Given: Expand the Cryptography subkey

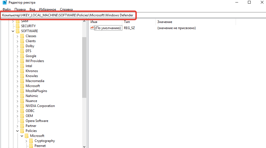Looking at the screenshot, I should [x=26, y=141].
